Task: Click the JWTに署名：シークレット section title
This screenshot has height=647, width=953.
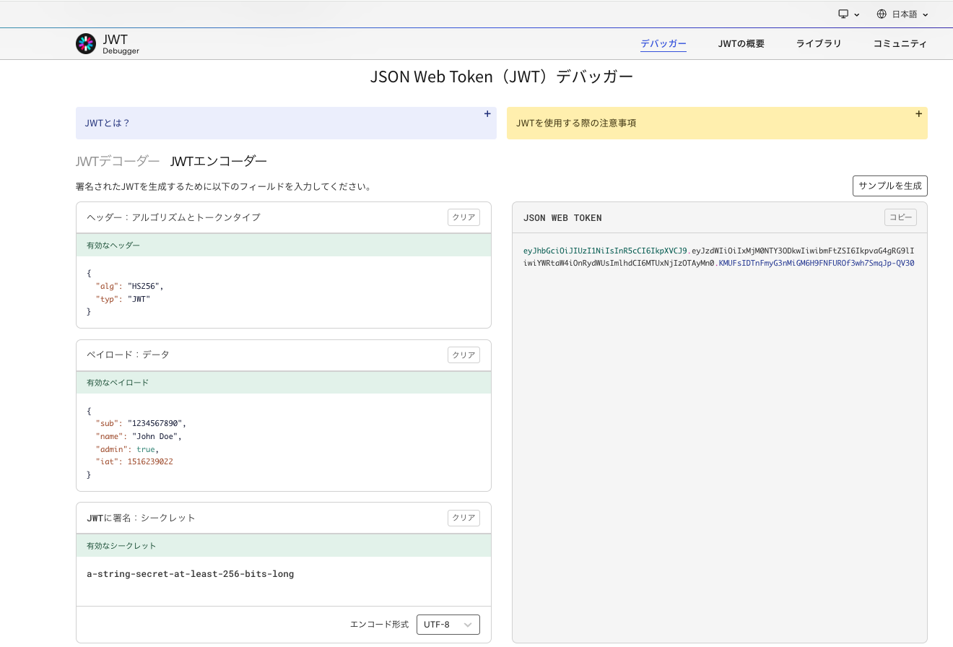Action: [141, 518]
